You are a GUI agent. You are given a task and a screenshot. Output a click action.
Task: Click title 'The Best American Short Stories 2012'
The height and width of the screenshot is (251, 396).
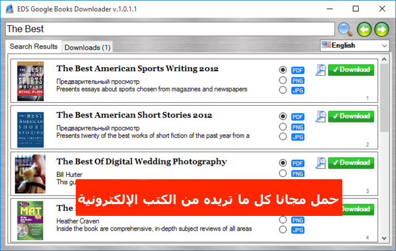(x=134, y=115)
